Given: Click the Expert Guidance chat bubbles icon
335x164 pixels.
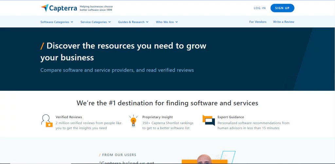Looking at the screenshot, I should coord(209,120).
